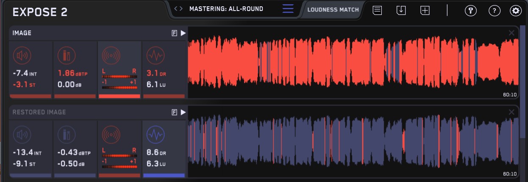Open the settings gear icon
The height and width of the screenshot is (182, 528).
[x=516, y=11]
